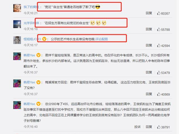Click the verified badge next to 怪姐姐JOJO
The width and height of the screenshot is (179, 134).
[44, 39]
